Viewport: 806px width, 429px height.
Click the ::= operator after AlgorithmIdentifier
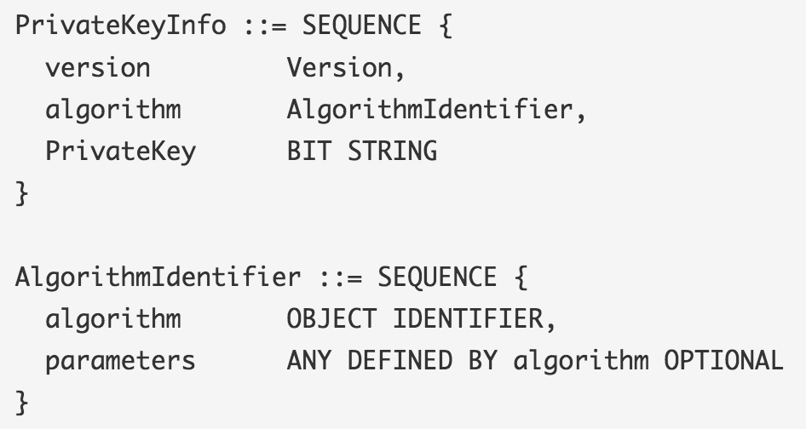pyautogui.click(x=339, y=277)
